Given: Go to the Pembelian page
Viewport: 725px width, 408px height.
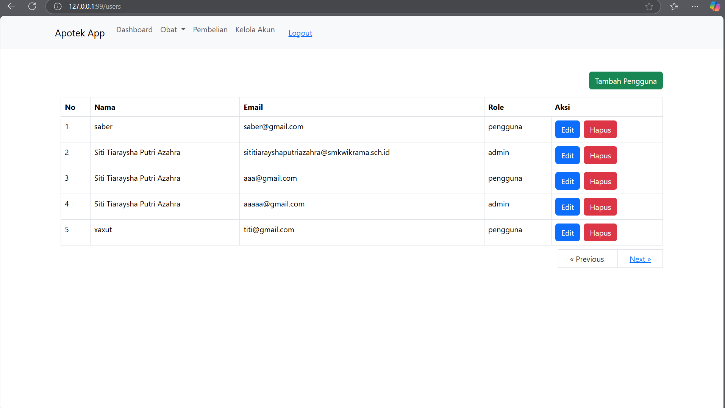Looking at the screenshot, I should (x=210, y=30).
